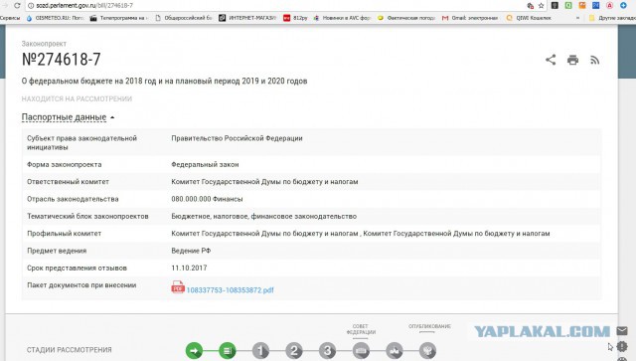Open the Фактическая погода bookmark
Screen dimensions: 636x361
point(406,18)
